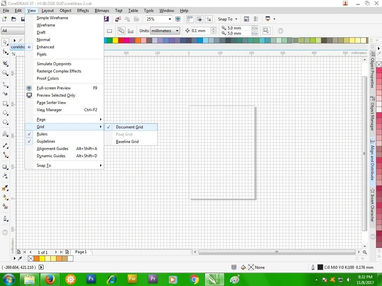
Task: Select the Shape edit tool
Action: (x=5, y=52)
